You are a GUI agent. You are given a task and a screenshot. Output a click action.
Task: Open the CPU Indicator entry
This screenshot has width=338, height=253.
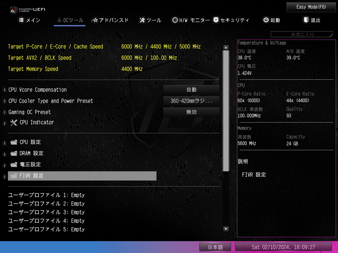pyautogui.click(x=37, y=123)
